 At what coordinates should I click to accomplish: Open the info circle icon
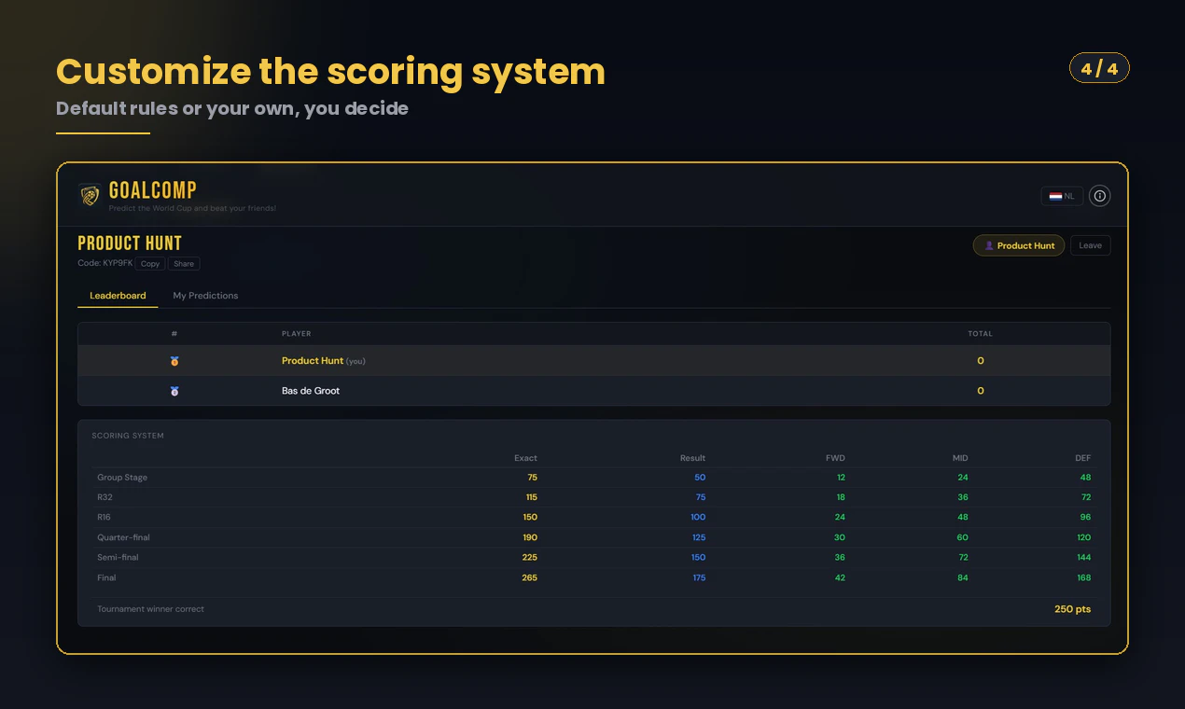click(x=1100, y=196)
